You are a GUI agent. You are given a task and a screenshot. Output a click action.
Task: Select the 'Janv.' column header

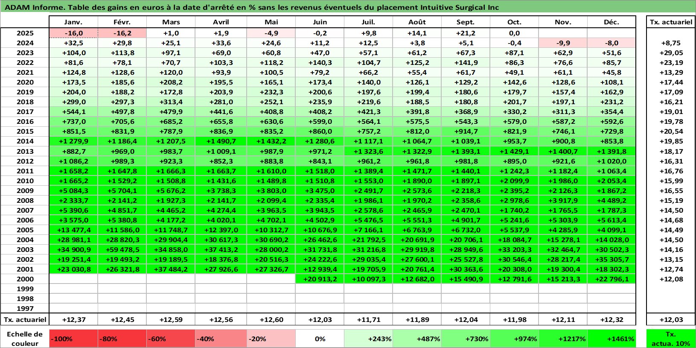pyautogui.click(x=73, y=22)
